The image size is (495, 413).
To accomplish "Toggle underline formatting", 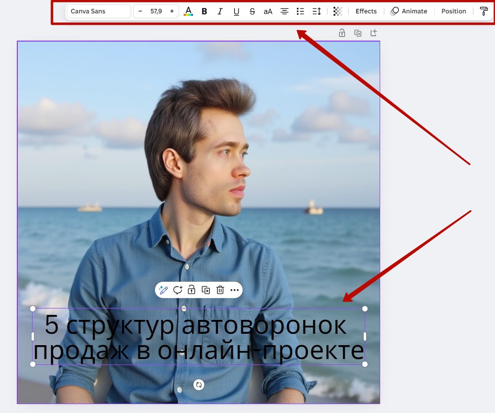I will click(x=236, y=11).
